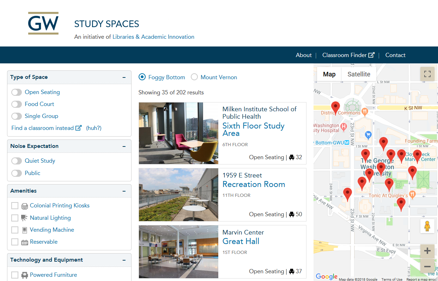Click the seat icon next to 32
Image resolution: width=438 pixels, height=281 pixels.
tap(292, 157)
